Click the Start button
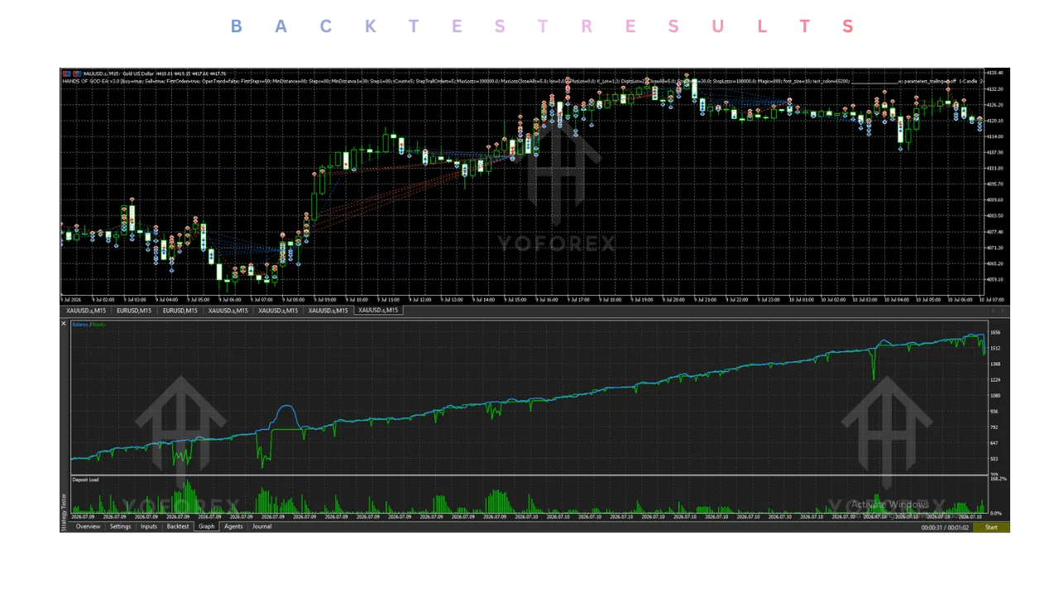Viewport: 1059px width, 595px height. (x=991, y=527)
